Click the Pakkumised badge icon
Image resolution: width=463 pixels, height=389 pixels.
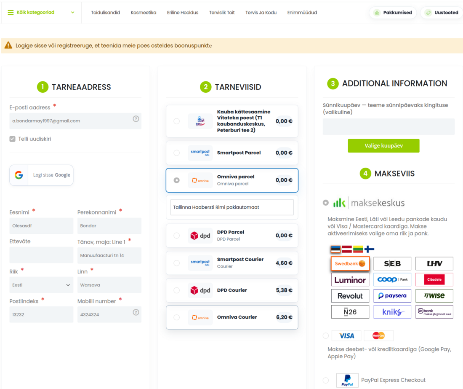[377, 13]
